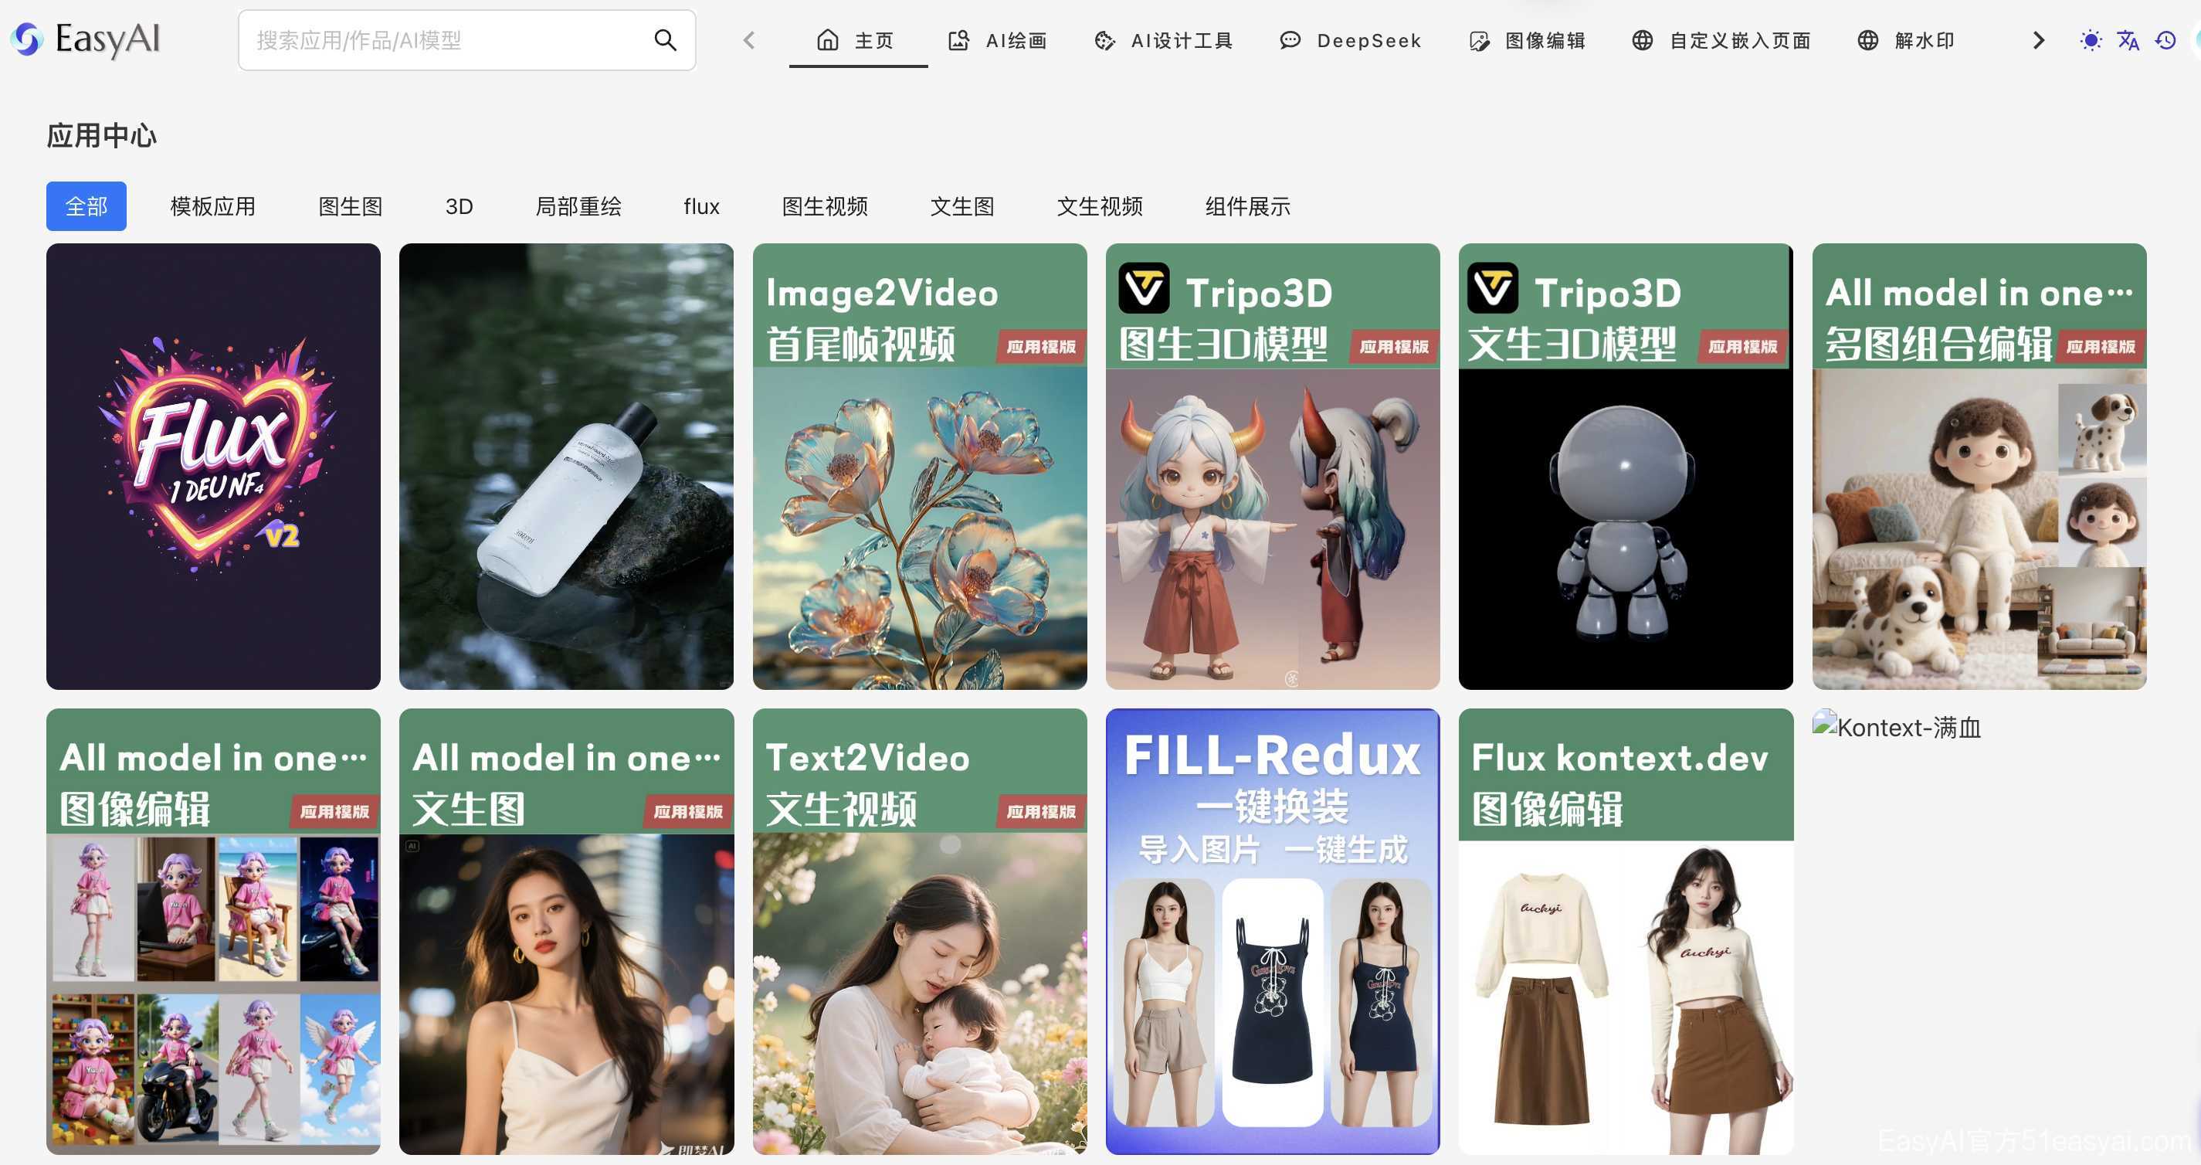The height and width of the screenshot is (1165, 2201).
Task: Open the 多图组合编辑 app card
Action: click(x=1979, y=467)
